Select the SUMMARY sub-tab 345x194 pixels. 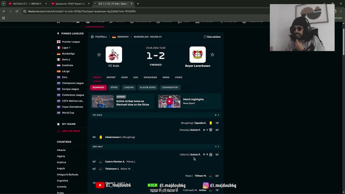point(98,87)
